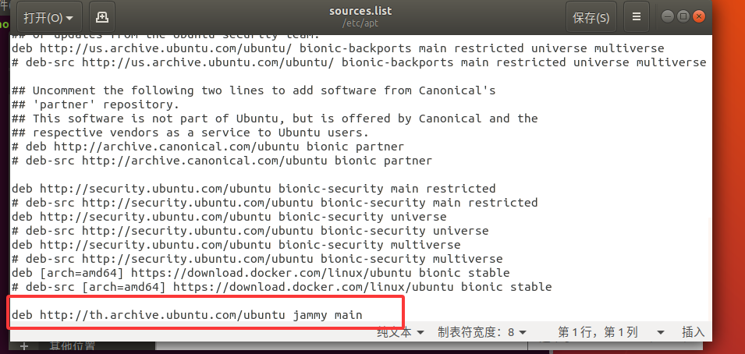Click the '## respective vendors as a service' line
Viewport: 745px width, 354px height.
click(190, 132)
